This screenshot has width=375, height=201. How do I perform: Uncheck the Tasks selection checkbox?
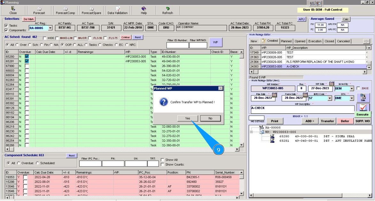click(x=6, y=26)
